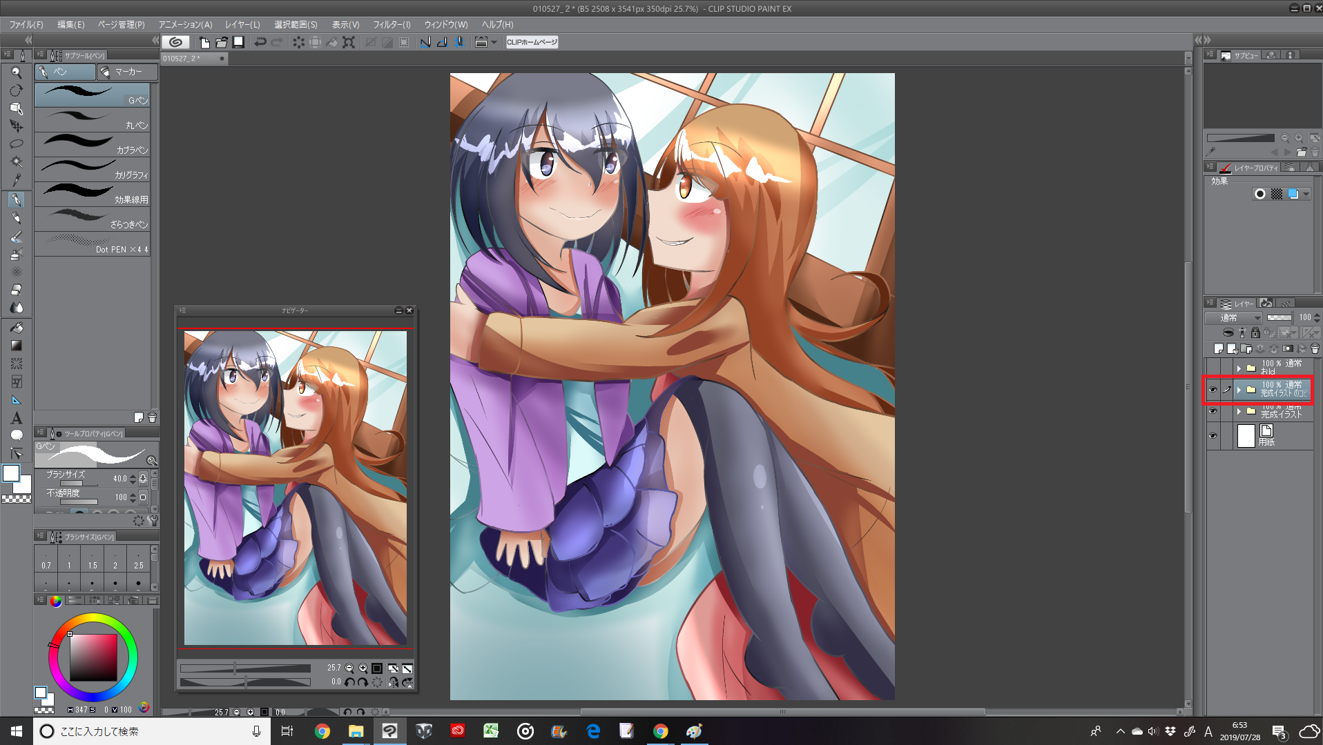The width and height of the screenshot is (1323, 745).
Task: Click the Undo arrow in command bar
Action: click(260, 42)
